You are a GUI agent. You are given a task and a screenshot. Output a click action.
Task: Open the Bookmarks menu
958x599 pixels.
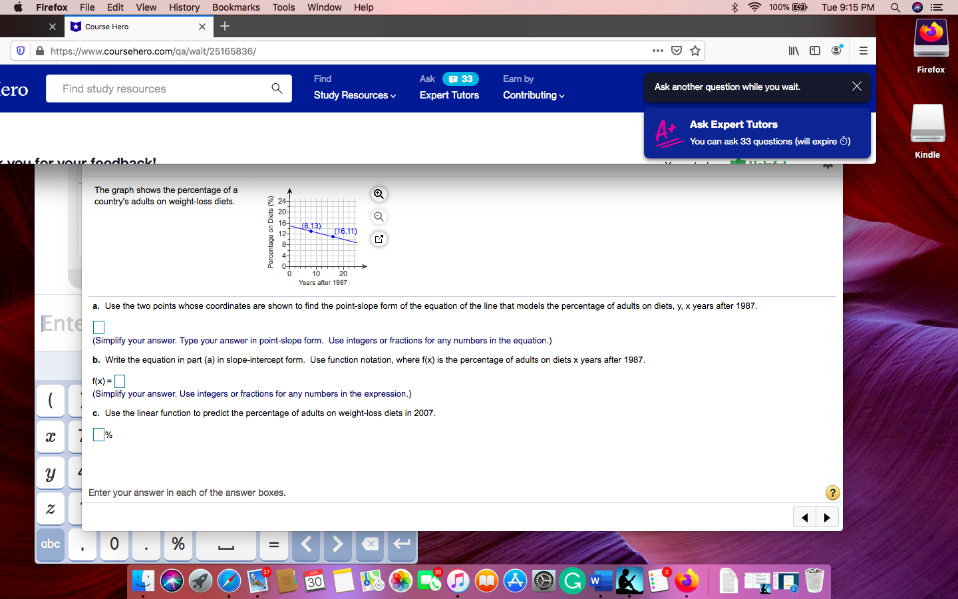[236, 7]
